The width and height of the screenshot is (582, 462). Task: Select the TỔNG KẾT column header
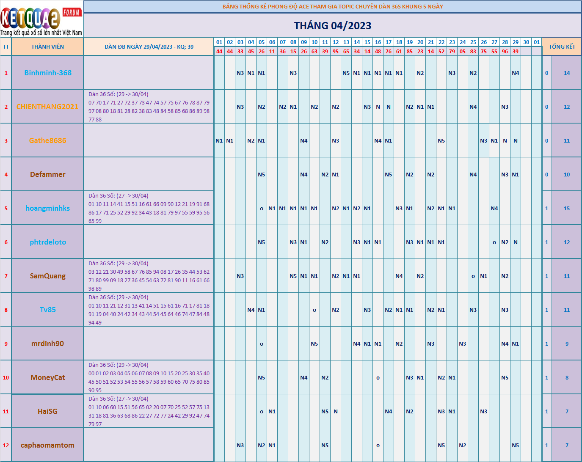click(562, 47)
